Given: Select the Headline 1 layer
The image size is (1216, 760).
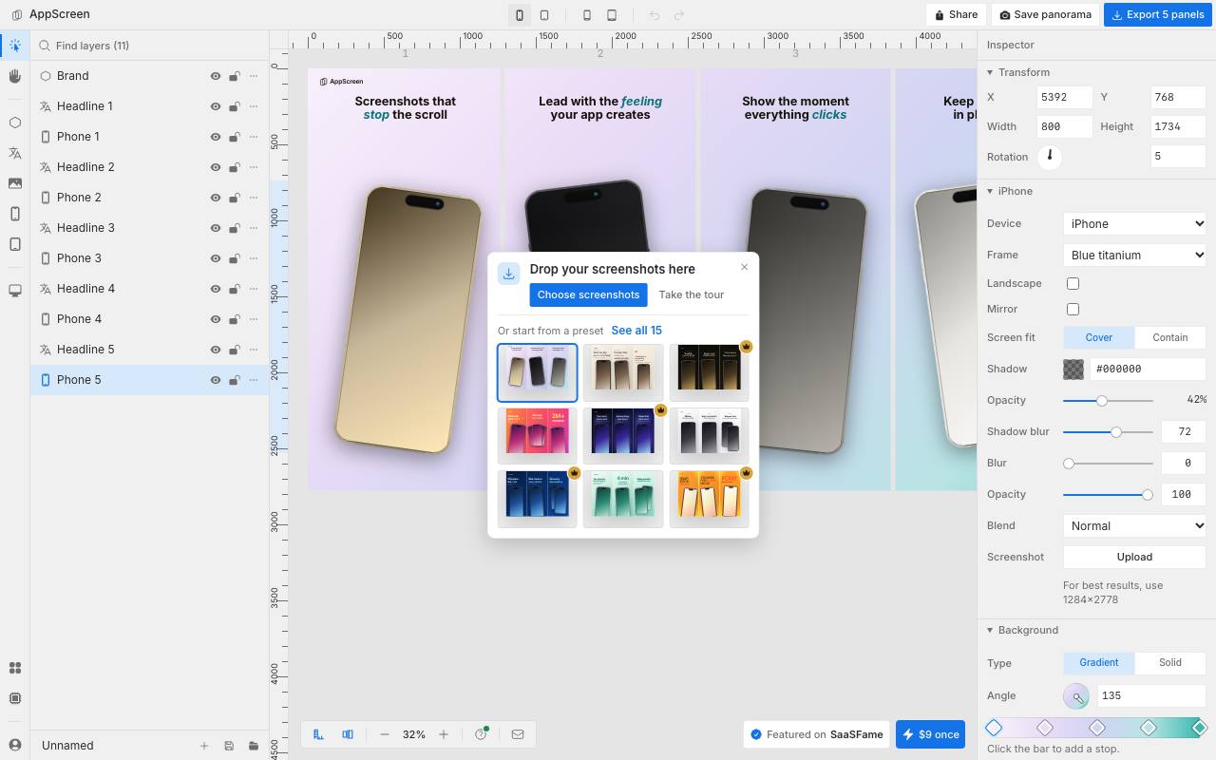Looking at the screenshot, I should click(149, 106).
